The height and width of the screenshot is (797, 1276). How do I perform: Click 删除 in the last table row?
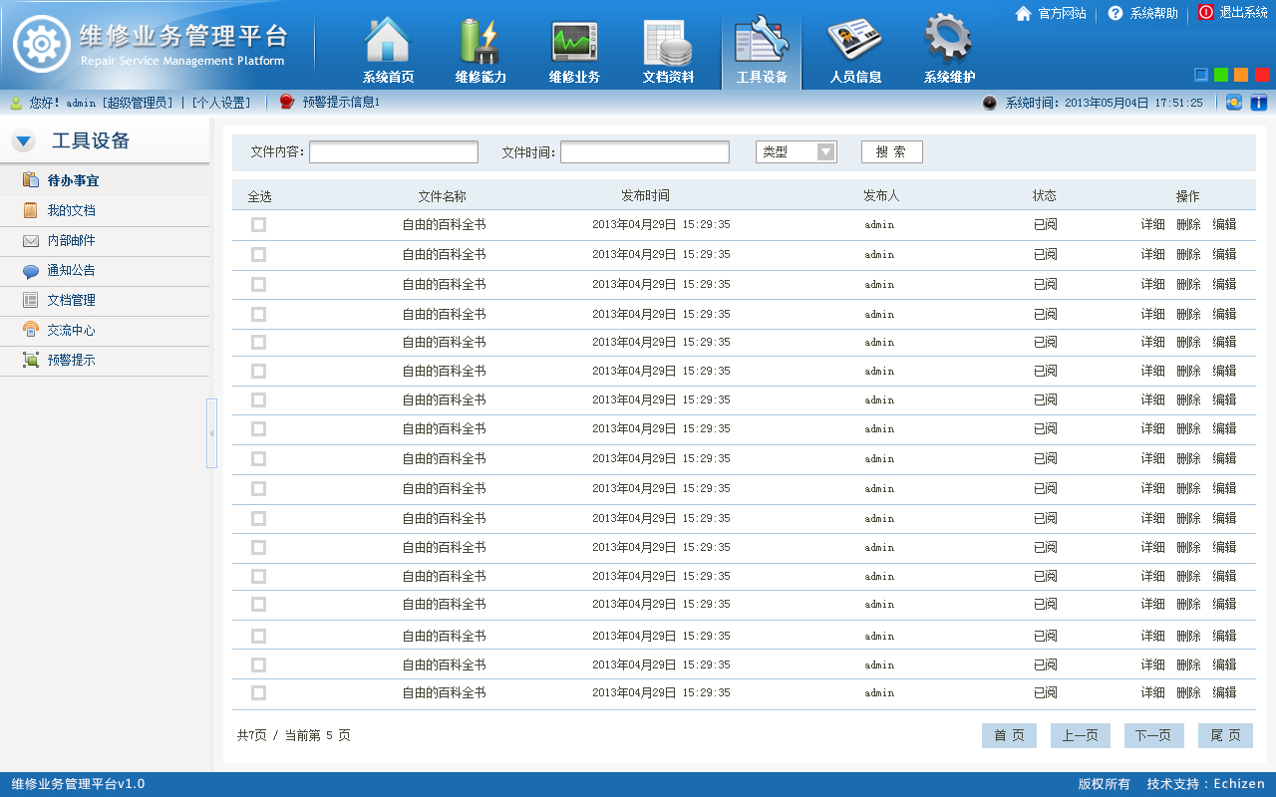click(1189, 692)
